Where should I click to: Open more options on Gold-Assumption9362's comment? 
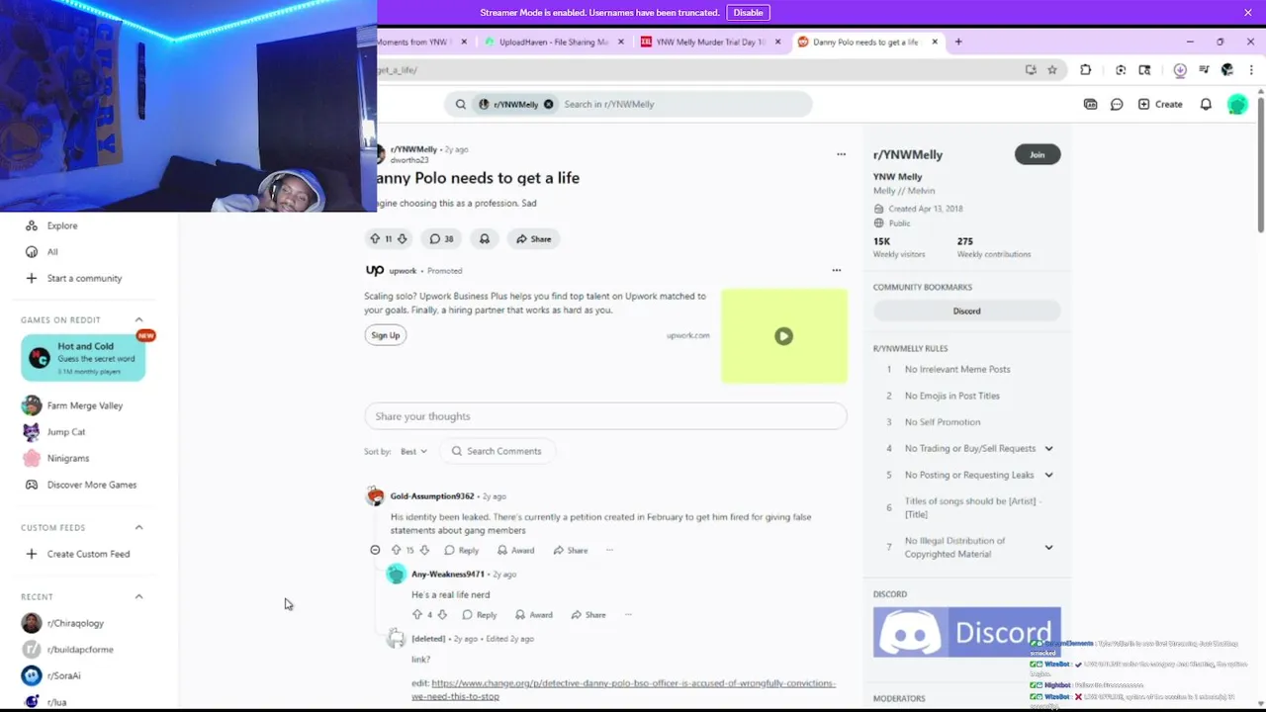[609, 550]
